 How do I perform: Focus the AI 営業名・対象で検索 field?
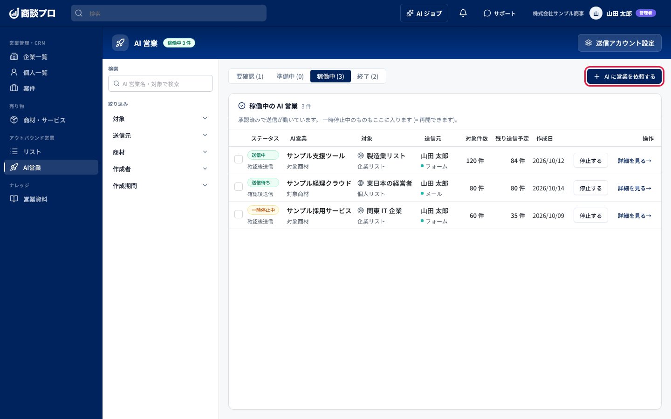(160, 83)
